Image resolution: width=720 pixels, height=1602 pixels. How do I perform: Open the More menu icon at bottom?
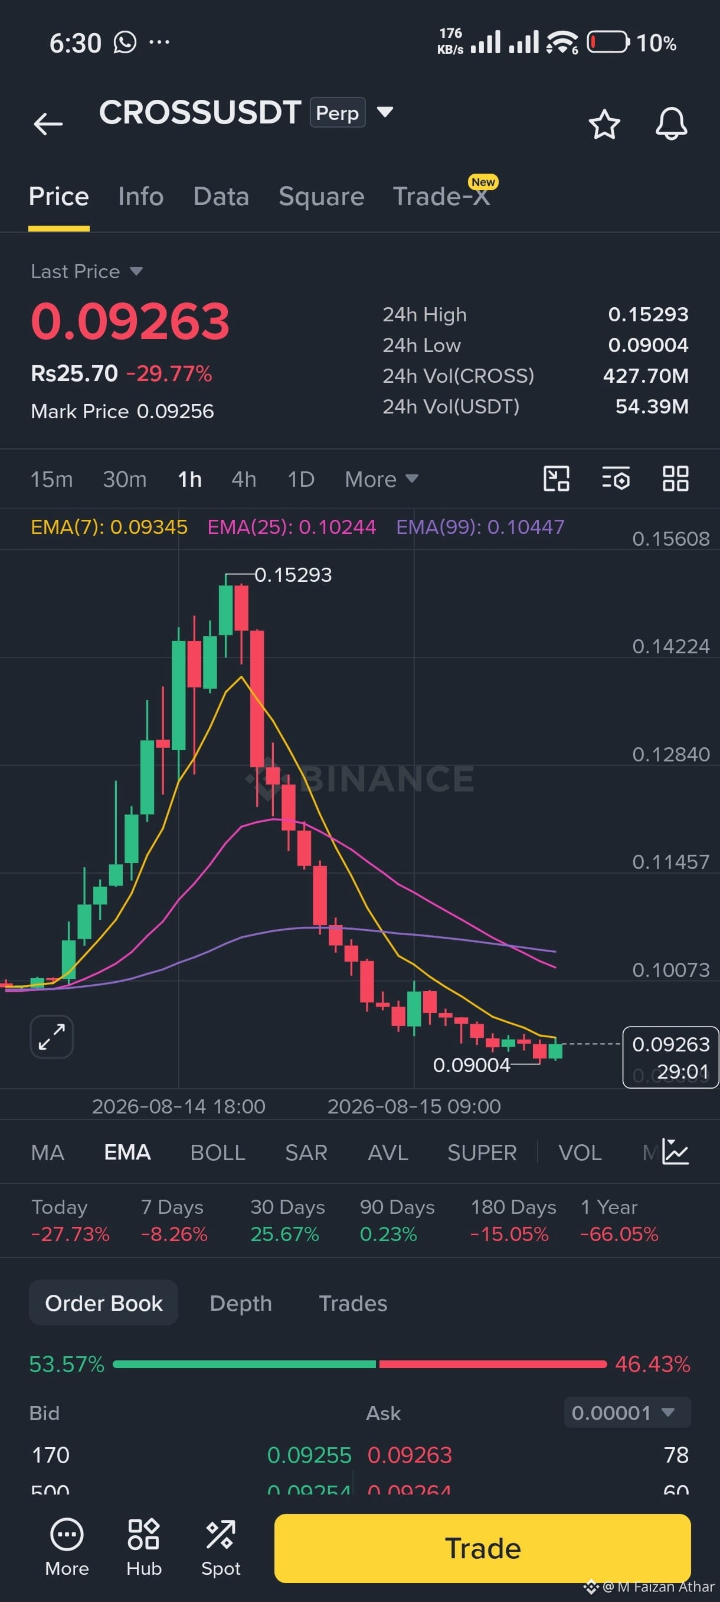click(x=67, y=1546)
